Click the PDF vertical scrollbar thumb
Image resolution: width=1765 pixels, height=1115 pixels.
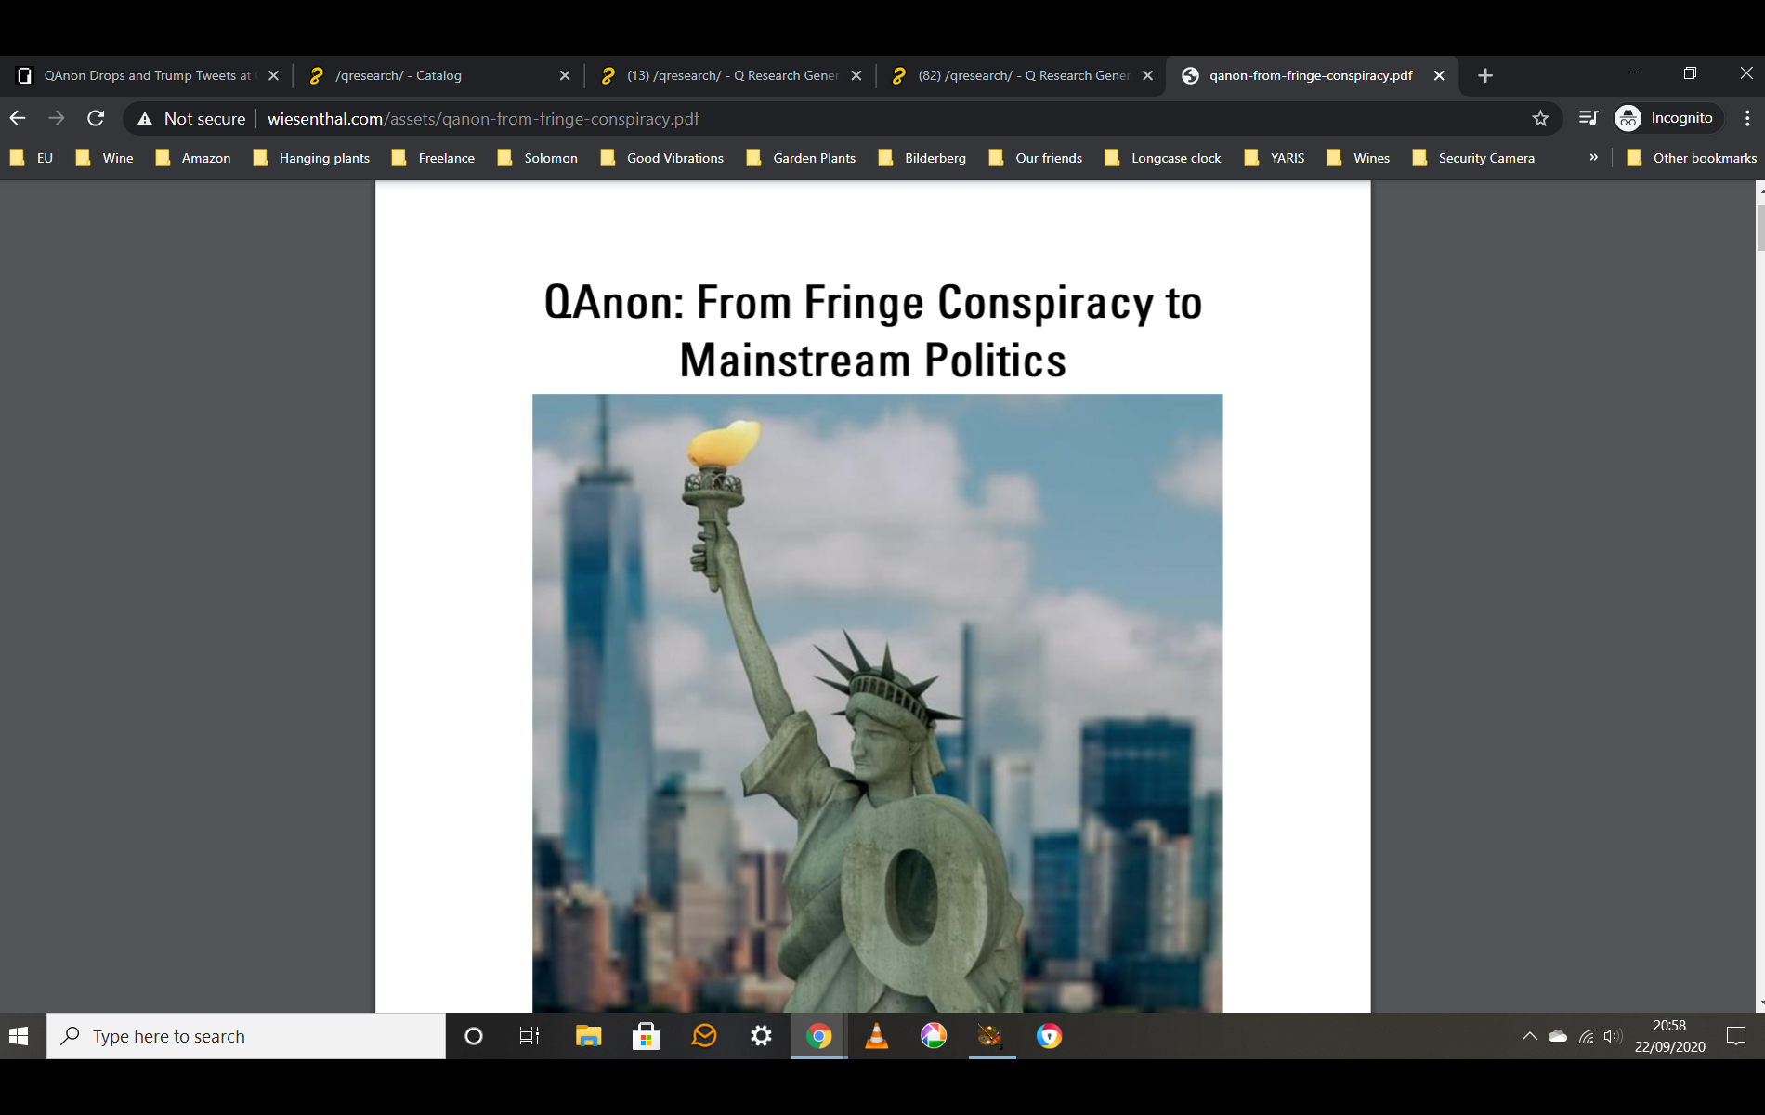point(1759,228)
